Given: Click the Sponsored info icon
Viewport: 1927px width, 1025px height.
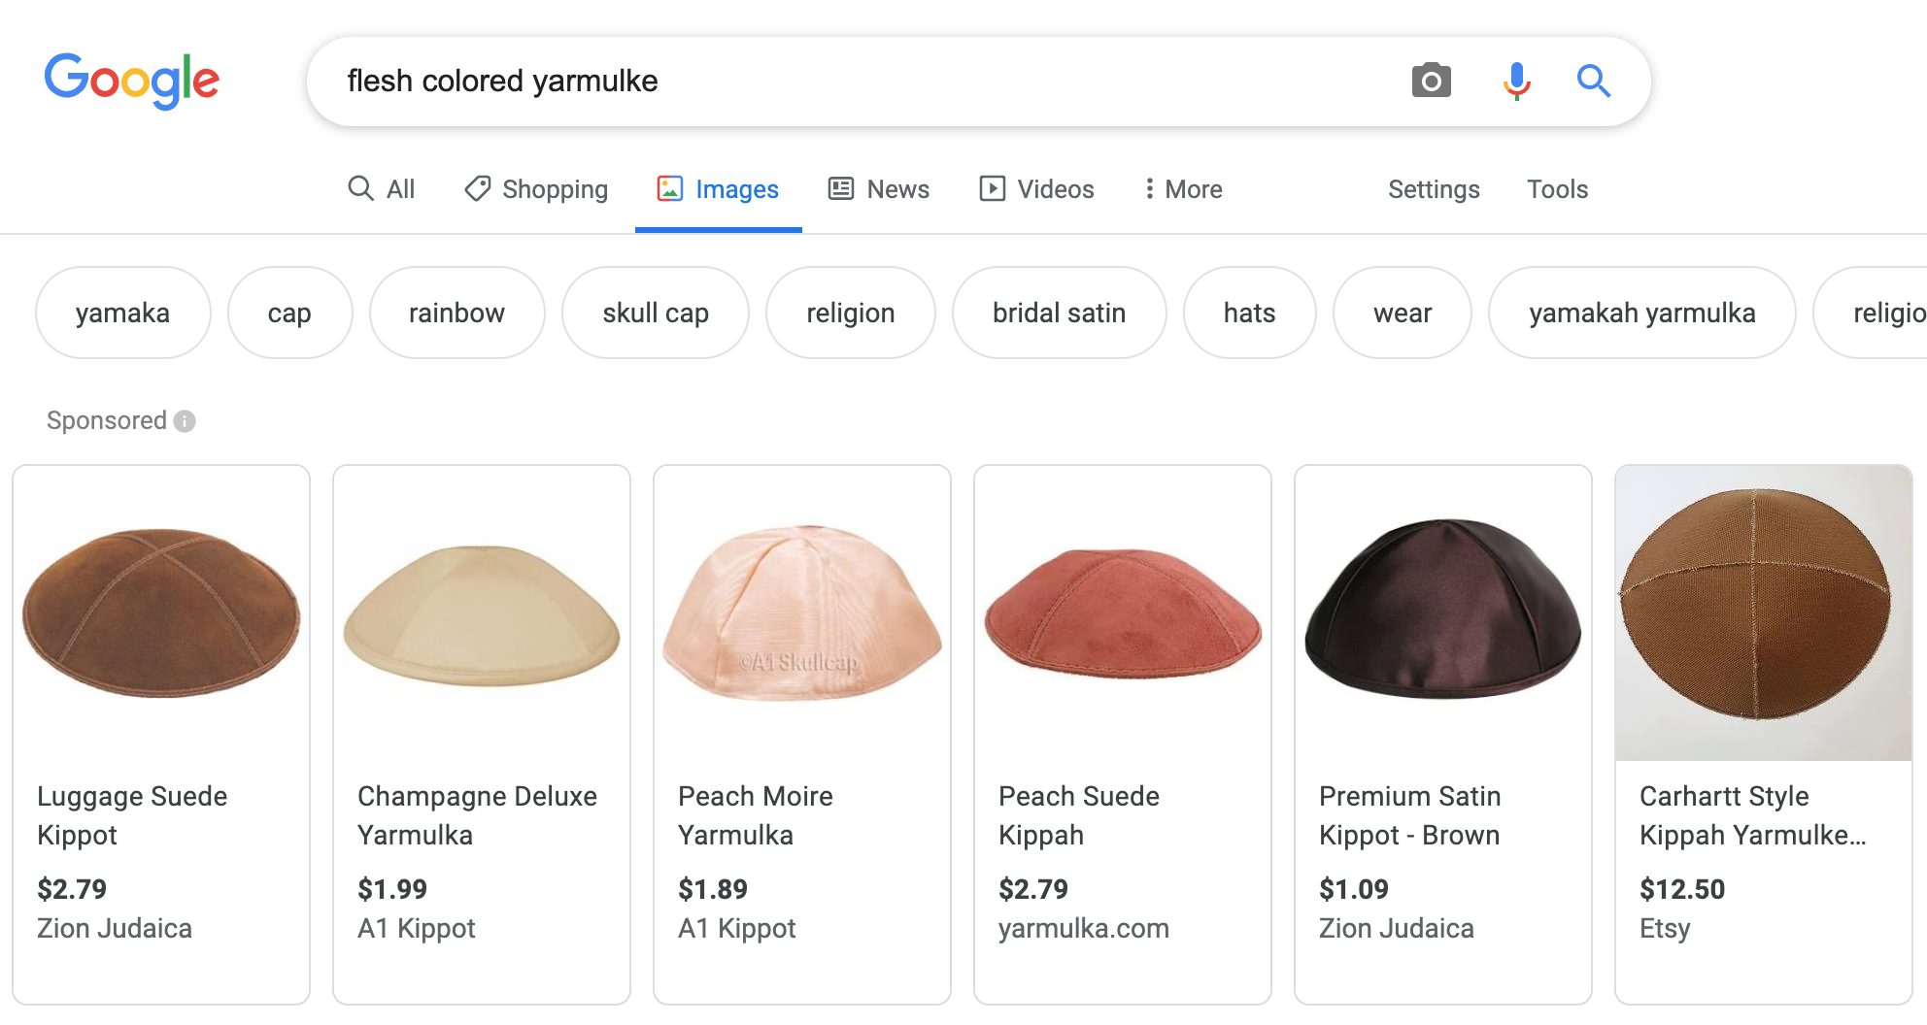Looking at the screenshot, I should [185, 420].
